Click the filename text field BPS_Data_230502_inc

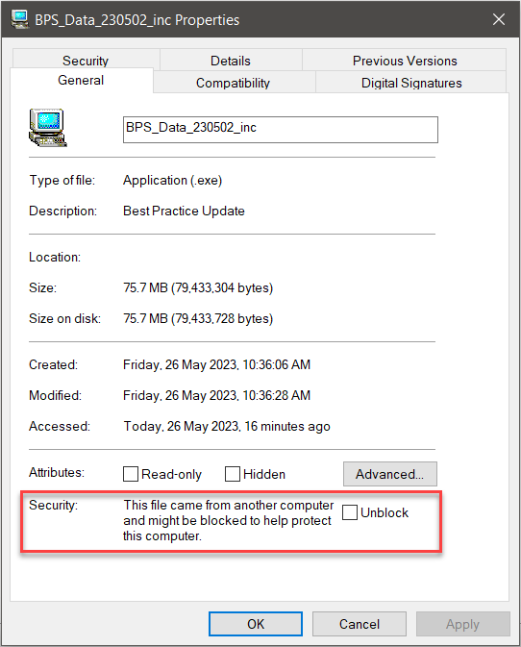pos(281,130)
